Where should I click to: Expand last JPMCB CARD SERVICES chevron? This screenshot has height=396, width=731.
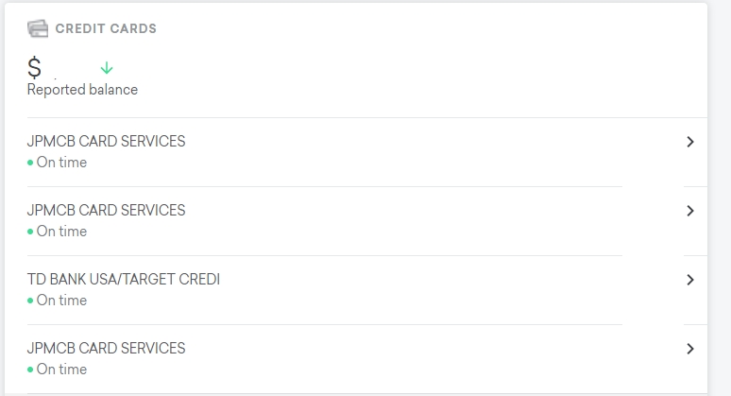[690, 349]
